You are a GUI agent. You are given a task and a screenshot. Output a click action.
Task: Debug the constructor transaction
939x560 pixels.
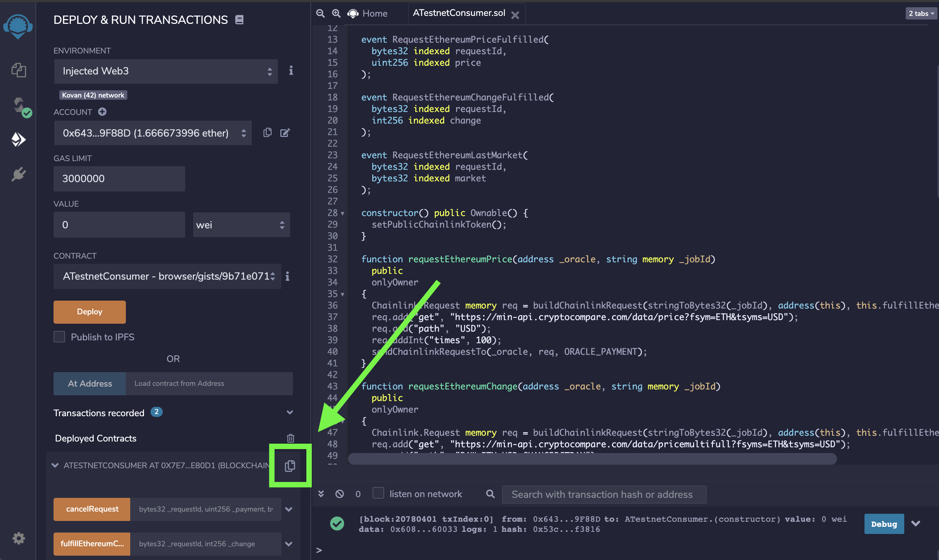(x=884, y=524)
